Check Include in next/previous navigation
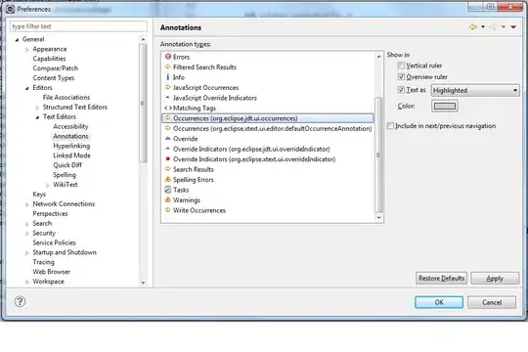528x352 pixels. [x=390, y=125]
